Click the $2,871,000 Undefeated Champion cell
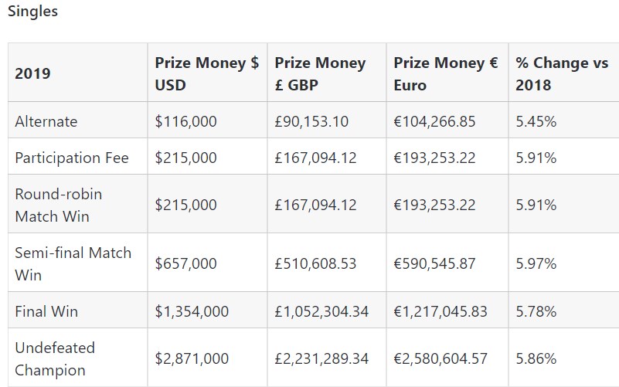This screenshot has width=619, height=387. coord(192,358)
